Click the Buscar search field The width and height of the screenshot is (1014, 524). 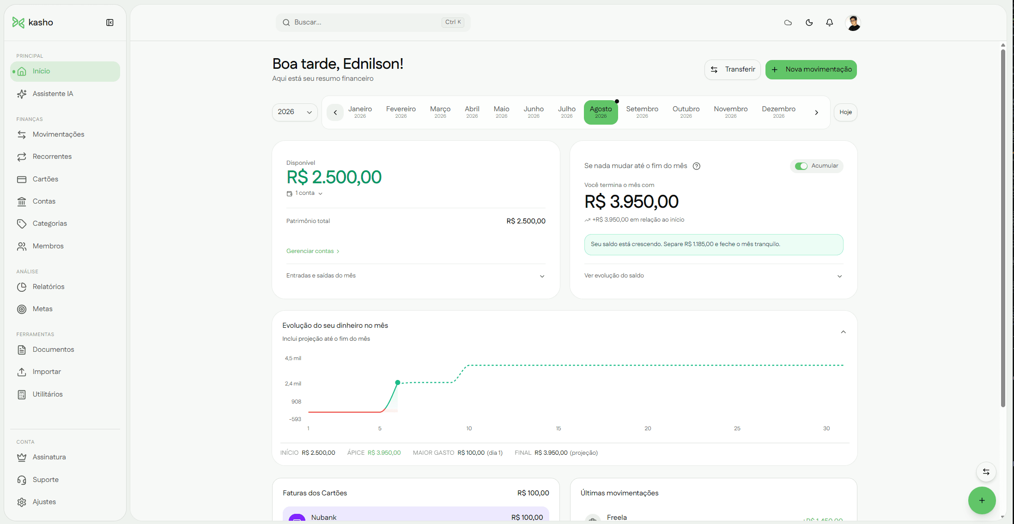373,22
